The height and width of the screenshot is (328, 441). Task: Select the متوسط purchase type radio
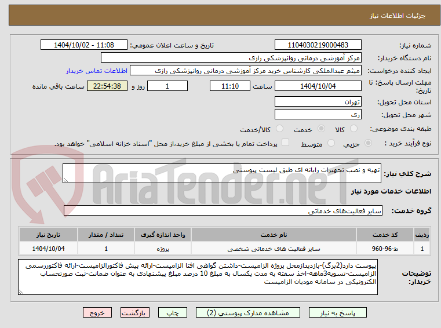tap(331, 143)
